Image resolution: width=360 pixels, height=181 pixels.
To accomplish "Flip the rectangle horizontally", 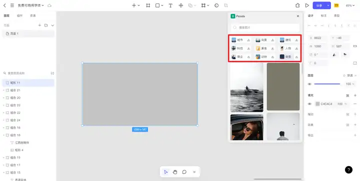I will click(334, 55).
